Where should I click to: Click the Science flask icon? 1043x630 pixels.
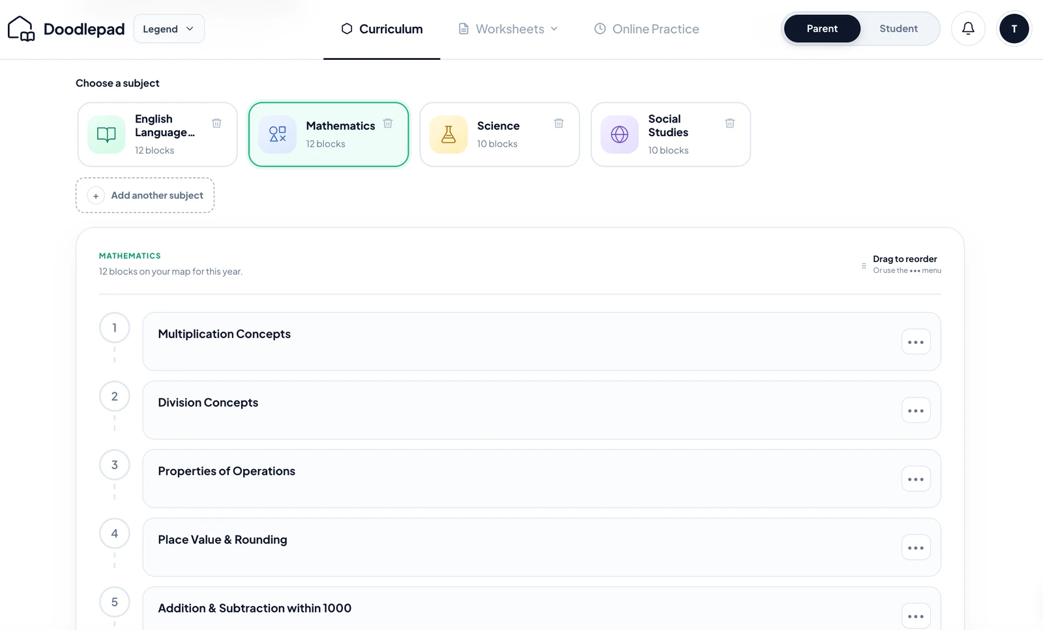448,134
